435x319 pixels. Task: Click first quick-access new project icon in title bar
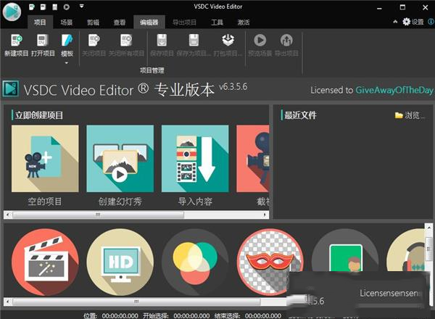[x=32, y=7]
